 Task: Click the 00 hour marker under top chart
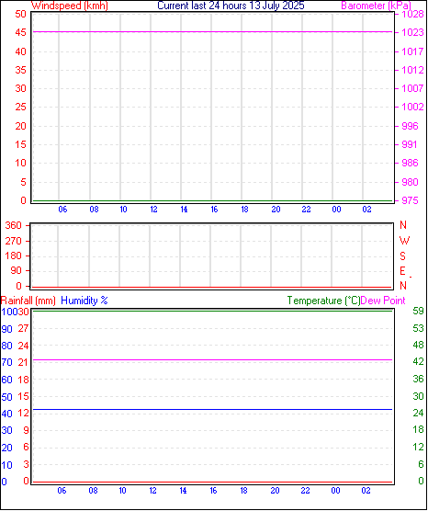pos(336,210)
